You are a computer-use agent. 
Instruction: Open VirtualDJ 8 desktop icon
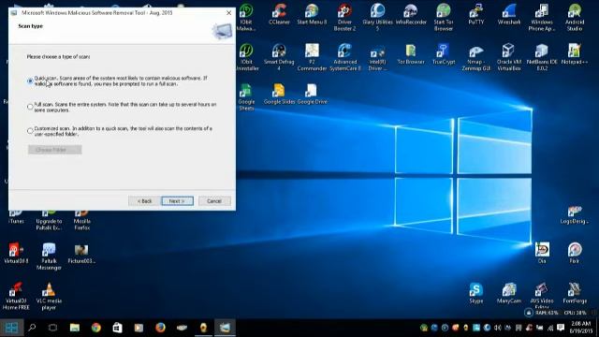pos(16,253)
